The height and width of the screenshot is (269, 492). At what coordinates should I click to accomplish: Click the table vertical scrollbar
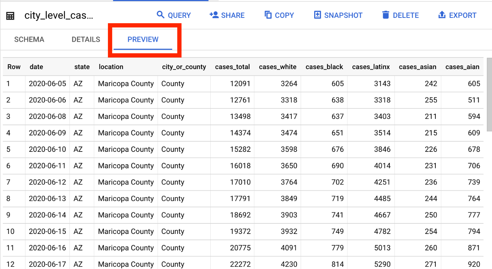[x=489, y=95]
